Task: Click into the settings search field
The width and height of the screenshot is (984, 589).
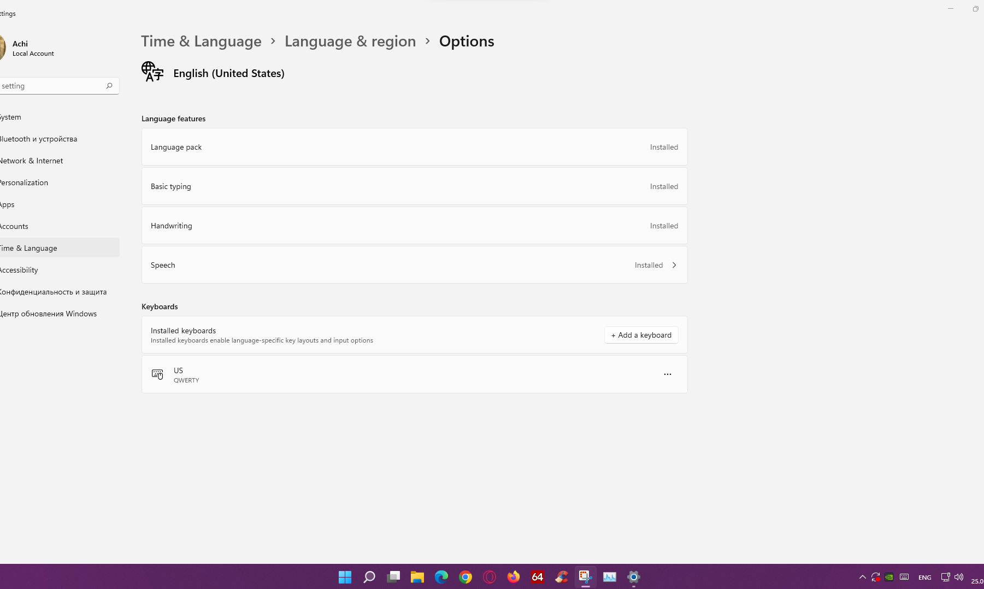Action: click(x=52, y=86)
